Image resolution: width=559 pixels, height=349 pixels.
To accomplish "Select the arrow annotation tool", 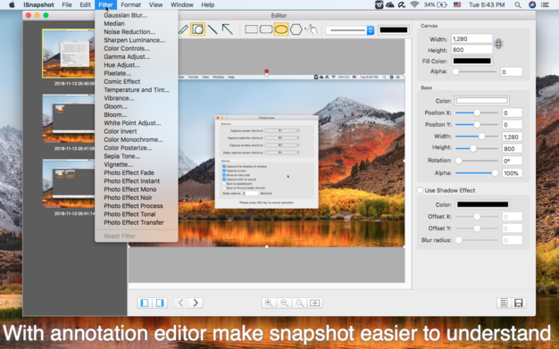I will coord(228,29).
